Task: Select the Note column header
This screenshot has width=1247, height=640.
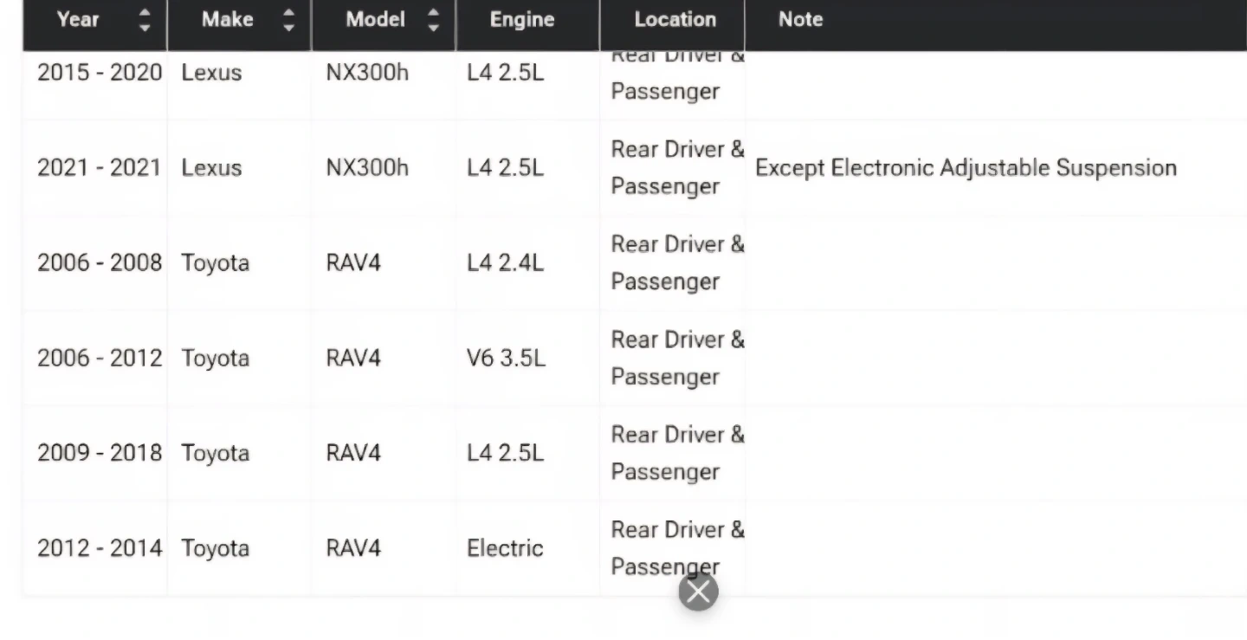Action: click(x=800, y=19)
